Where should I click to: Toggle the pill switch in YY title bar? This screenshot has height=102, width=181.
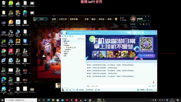click(x=129, y=33)
